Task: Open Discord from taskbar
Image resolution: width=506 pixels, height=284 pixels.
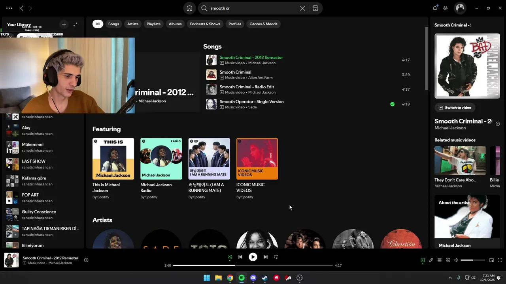Action: 253,278
